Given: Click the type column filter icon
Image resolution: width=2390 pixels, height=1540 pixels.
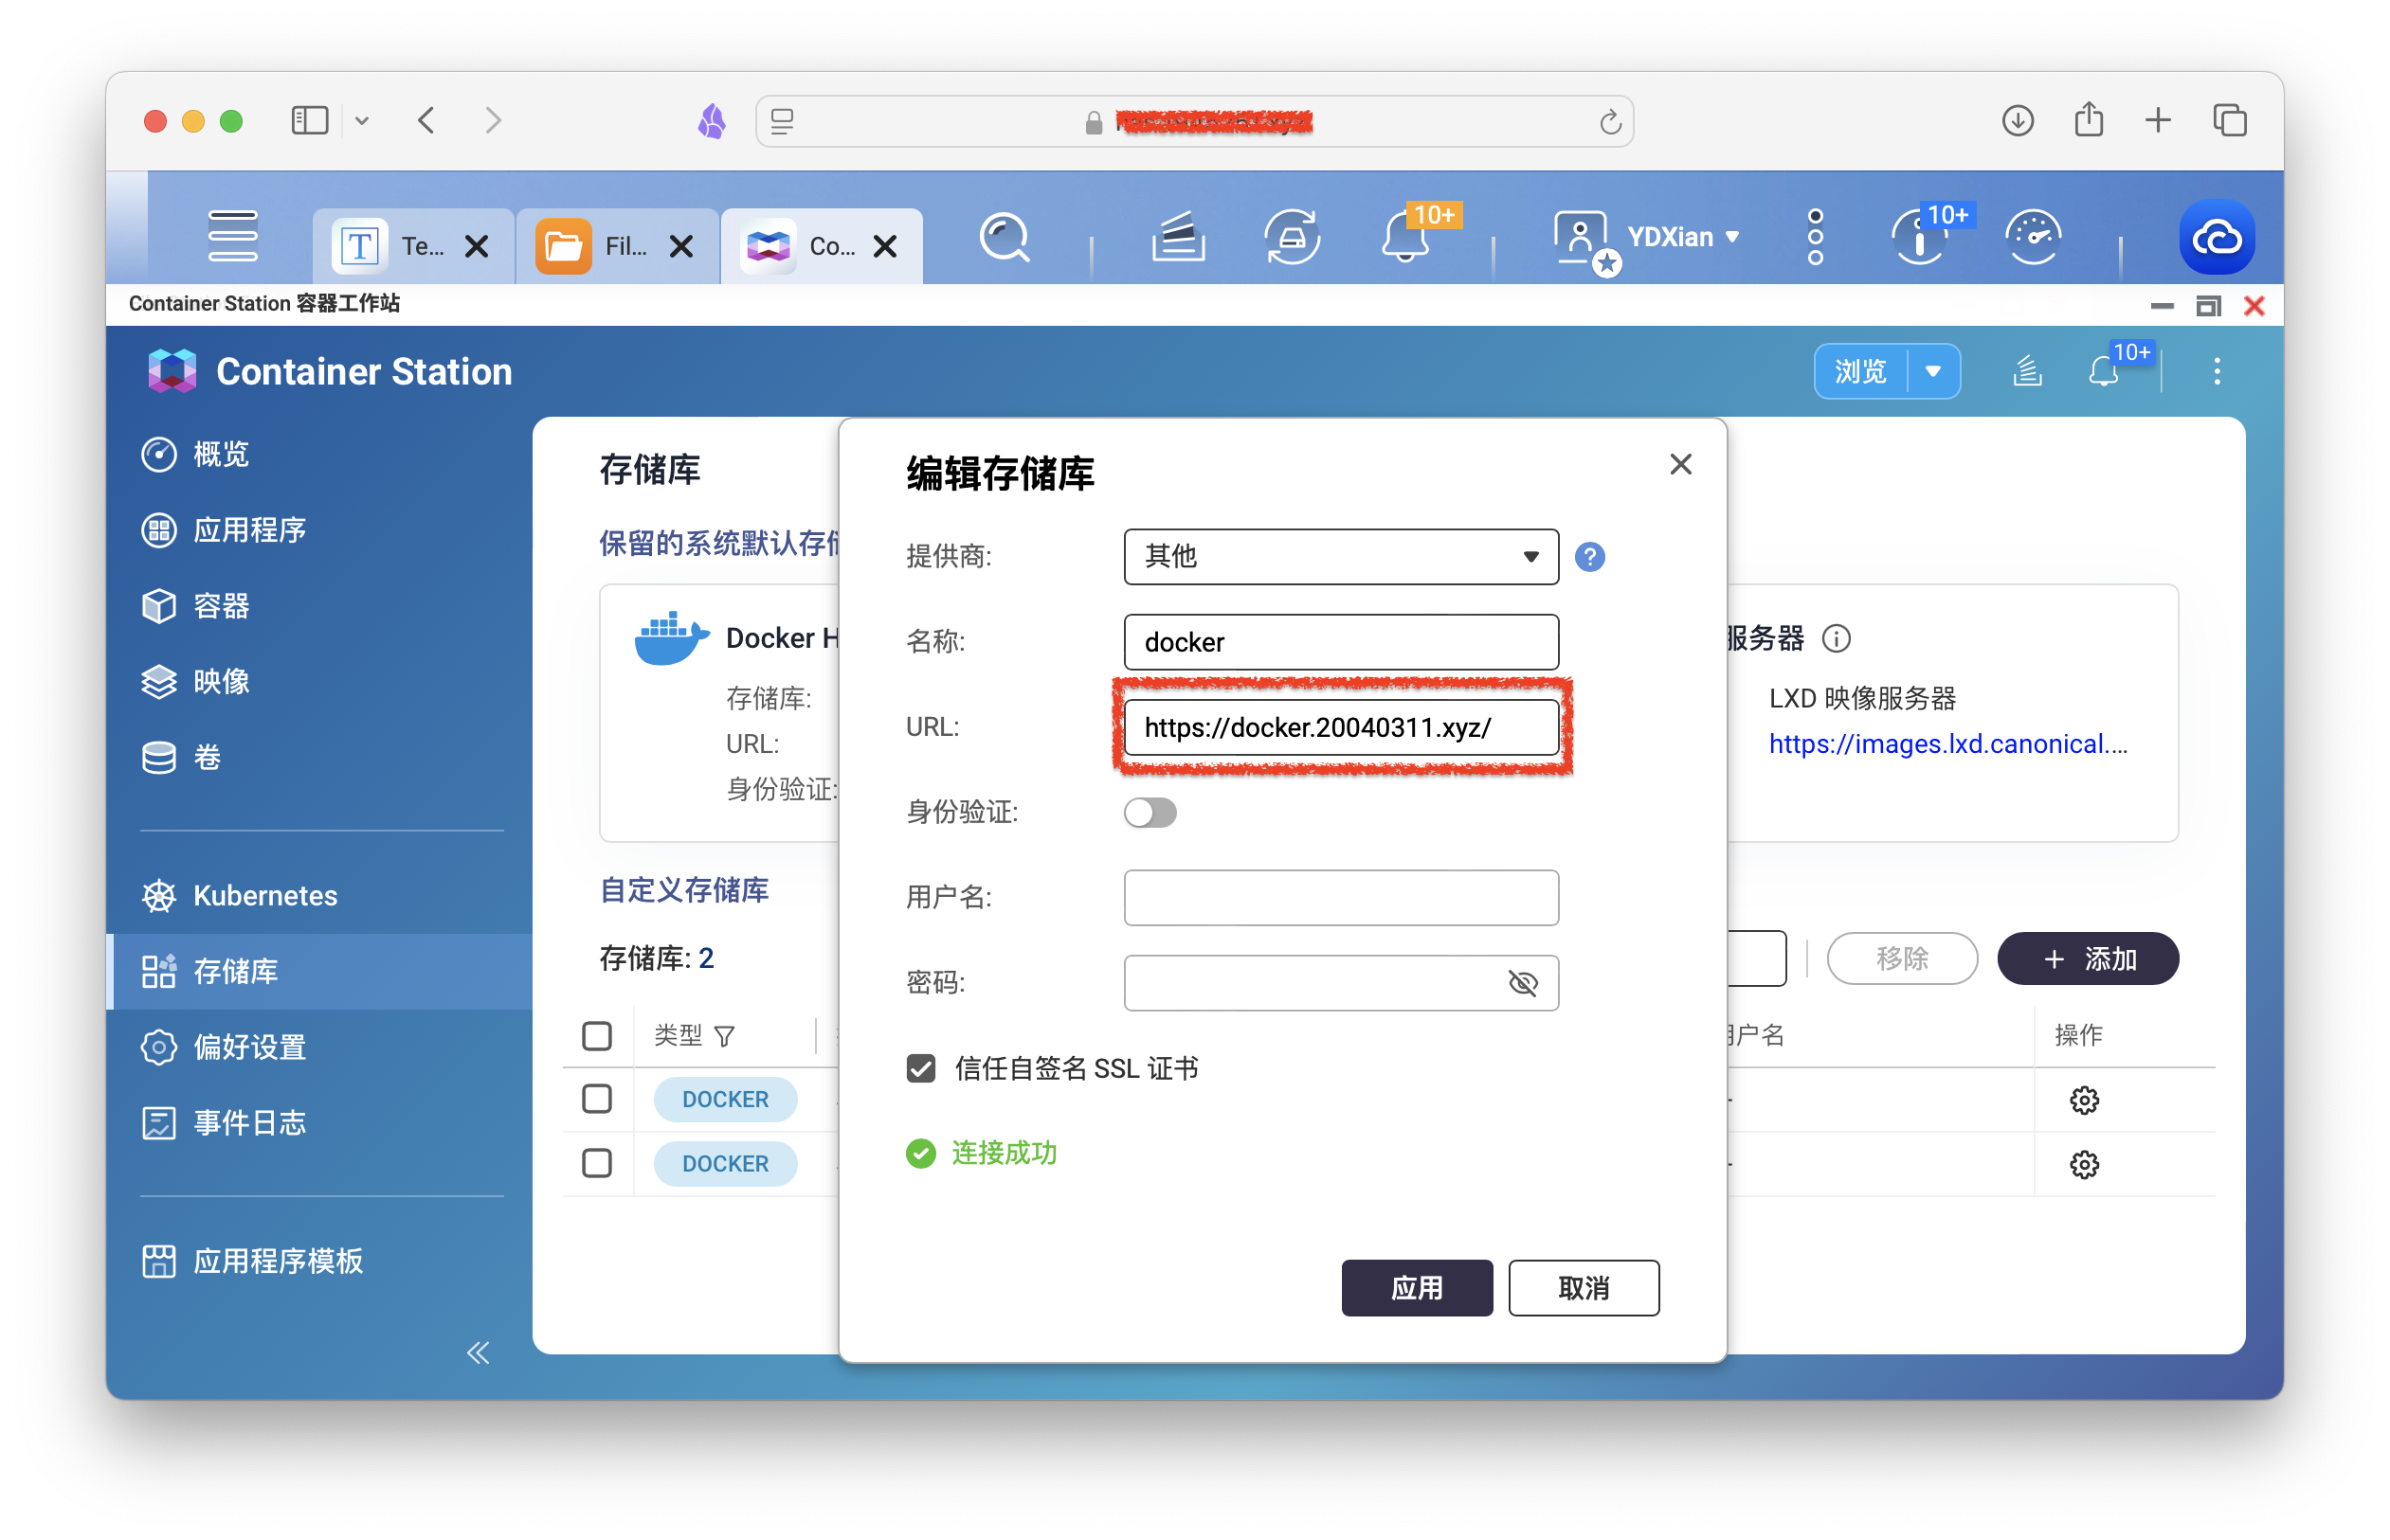Looking at the screenshot, I should coord(724,1036).
